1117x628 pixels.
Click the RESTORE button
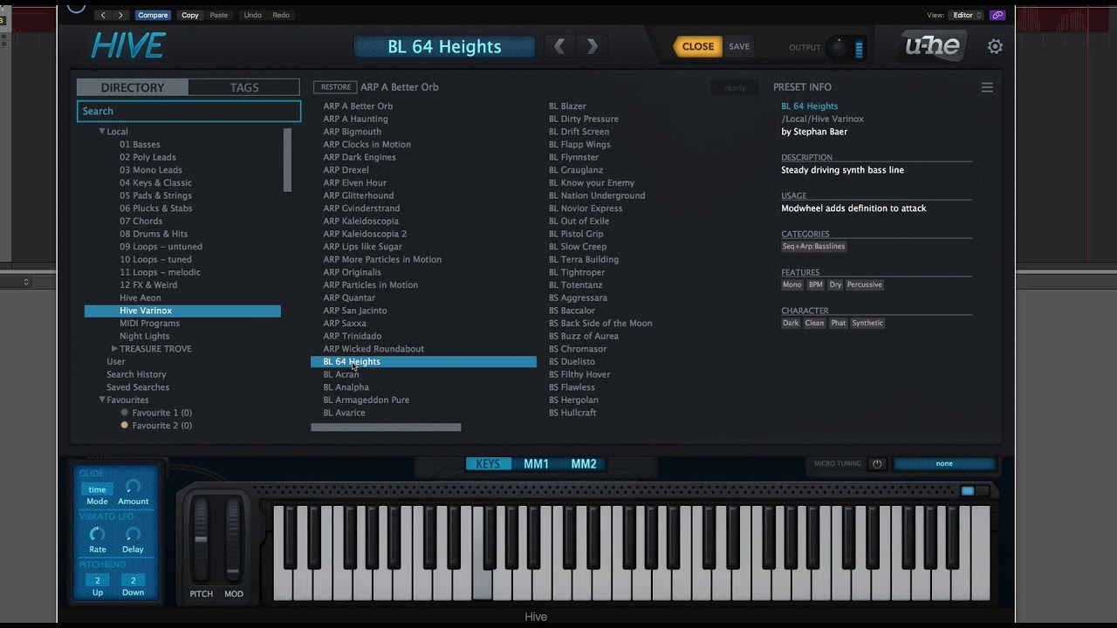click(335, 87)
